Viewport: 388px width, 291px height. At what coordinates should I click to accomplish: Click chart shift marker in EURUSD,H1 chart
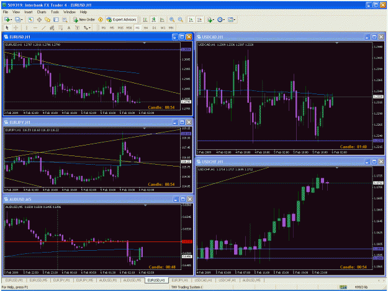click(145, 43)
